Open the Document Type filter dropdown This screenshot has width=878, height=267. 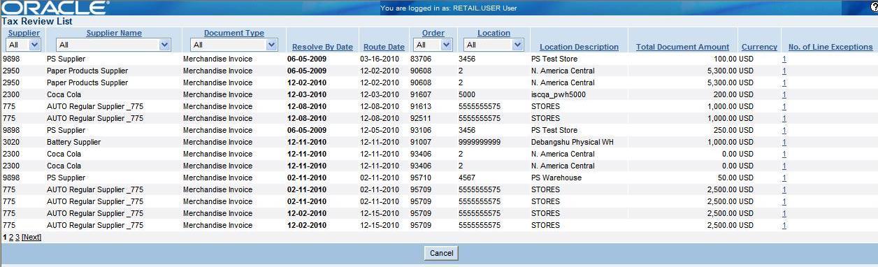[234, 45]
